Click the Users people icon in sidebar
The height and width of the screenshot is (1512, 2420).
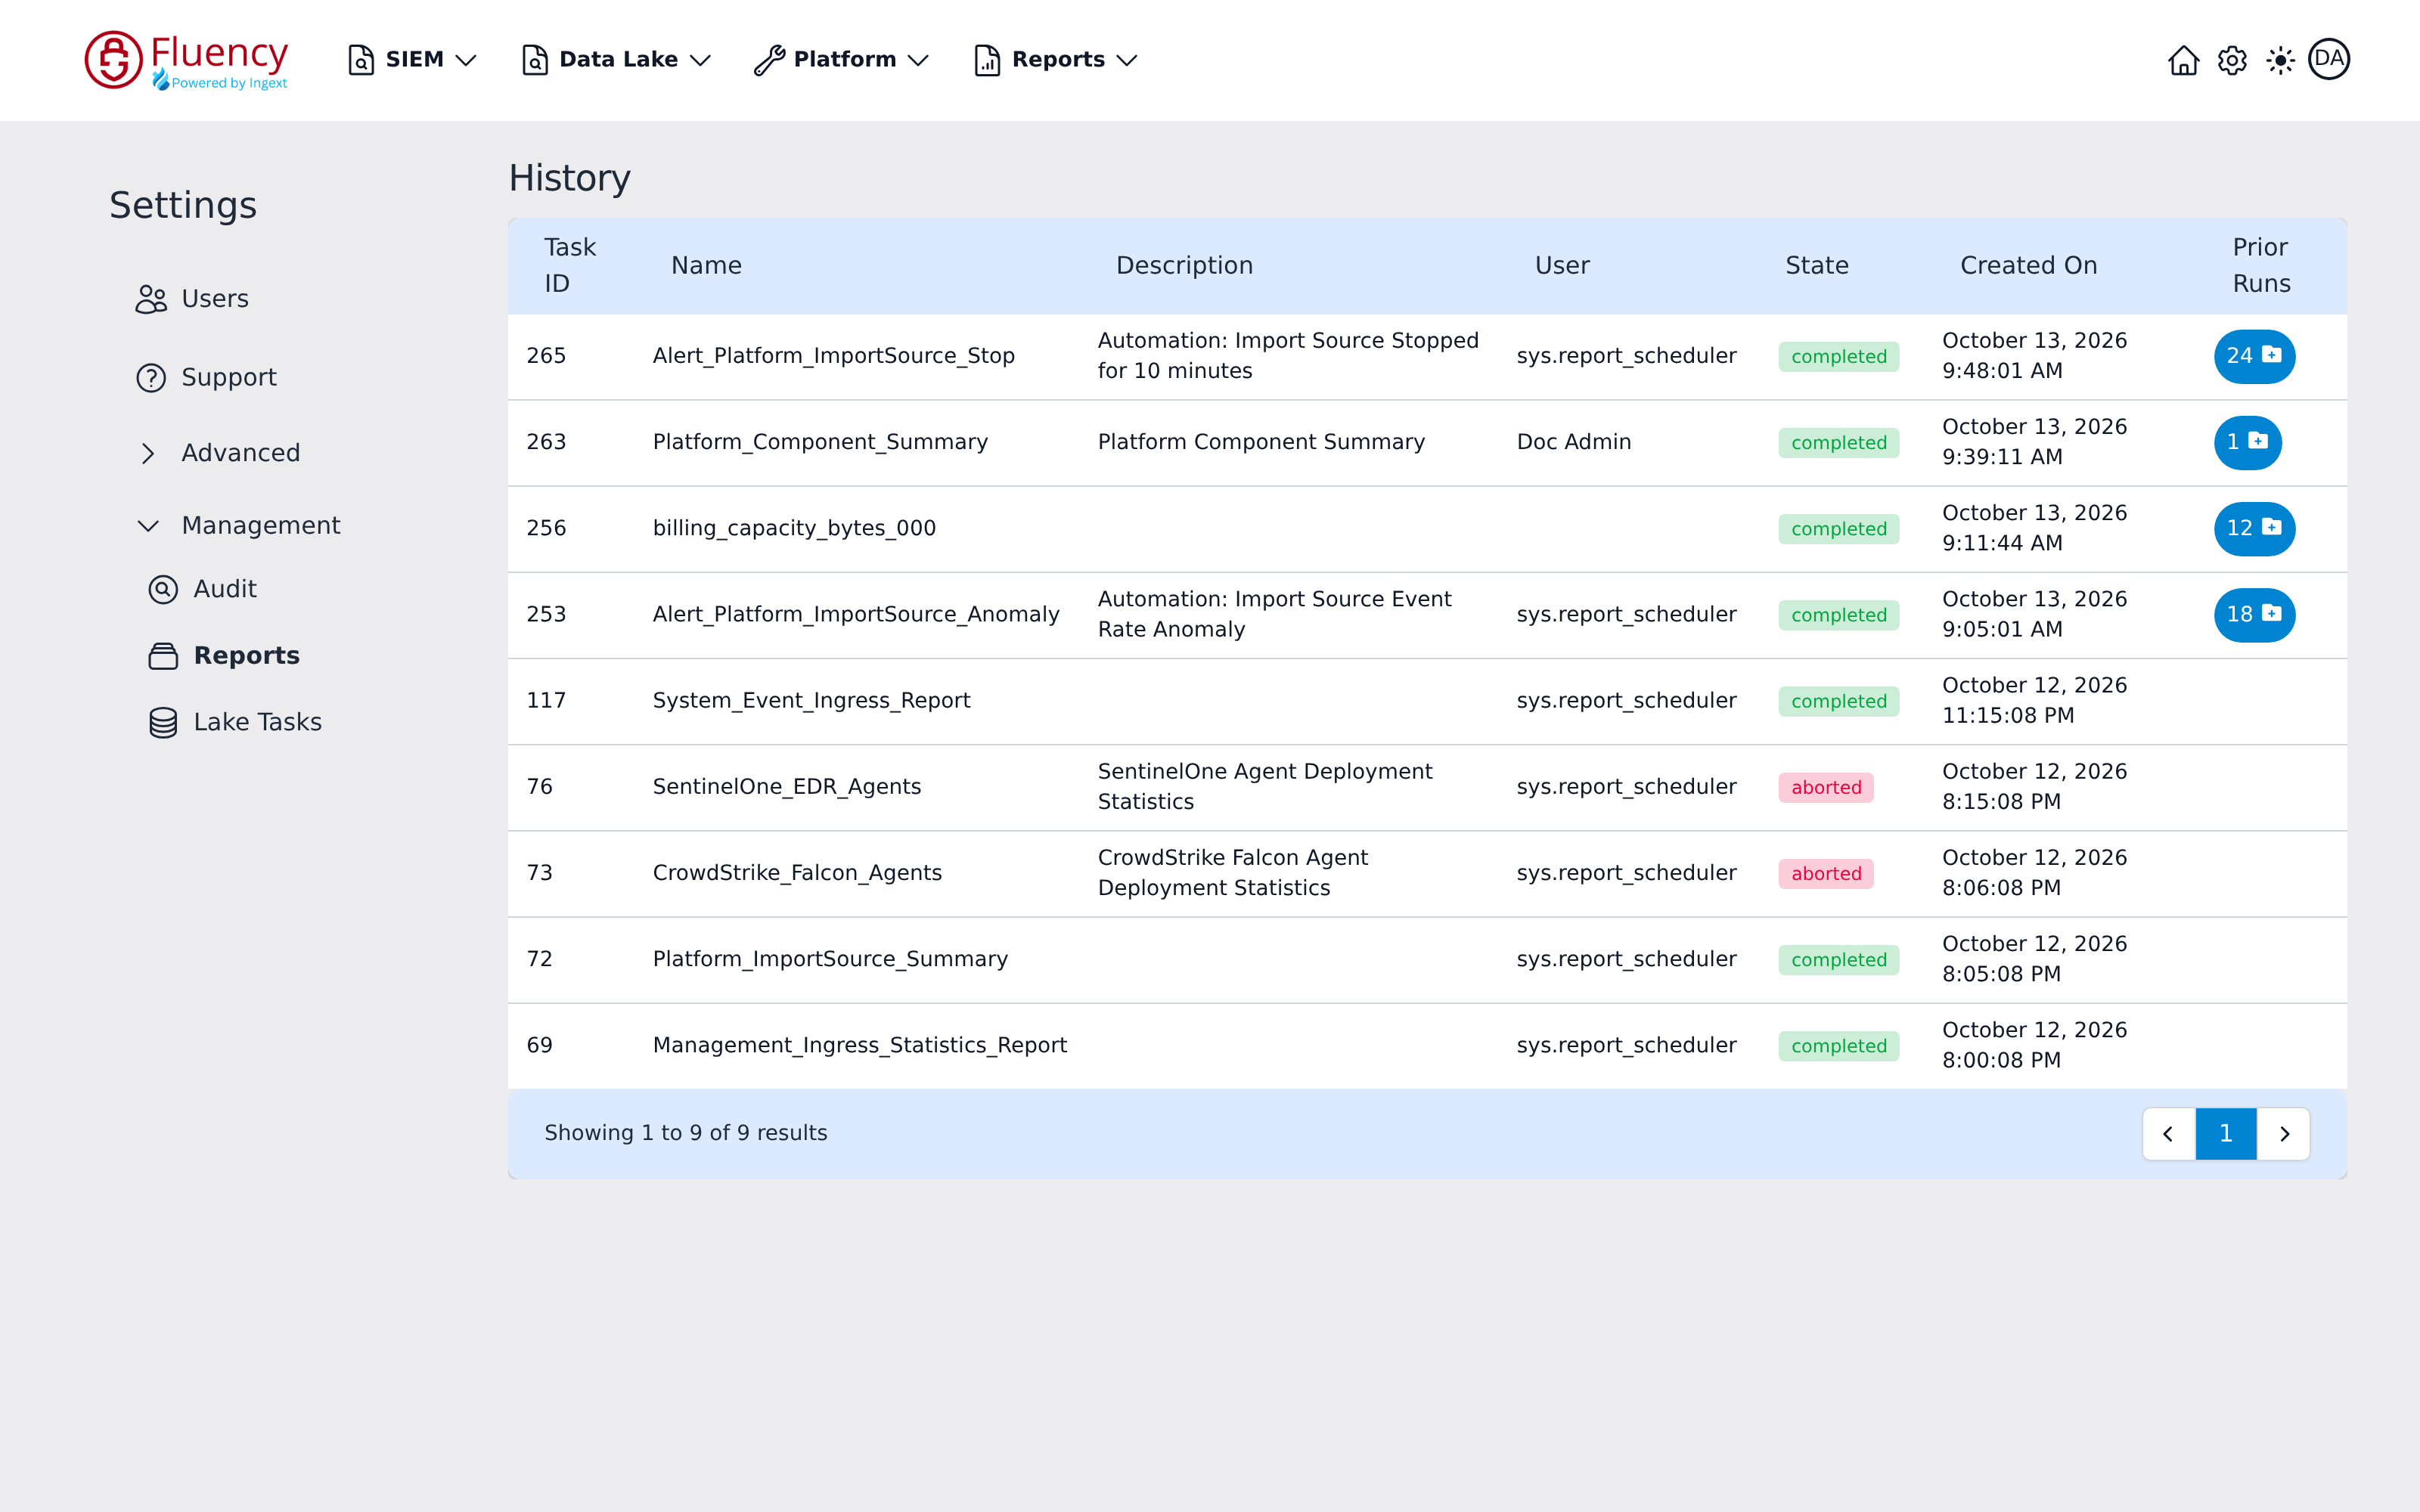pos(151,299)
